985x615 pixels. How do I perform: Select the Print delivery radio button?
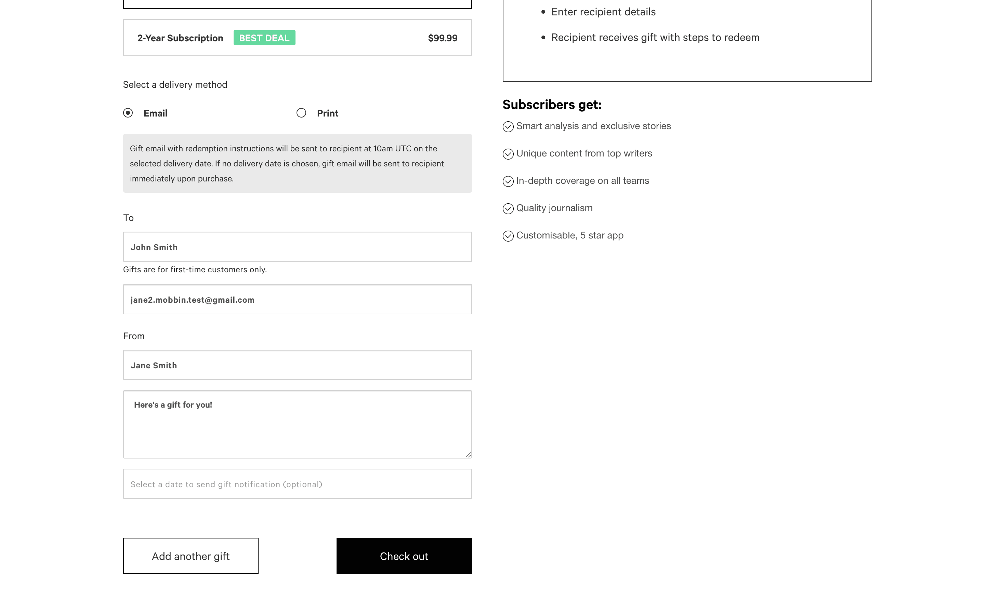(x=301, y=113)
